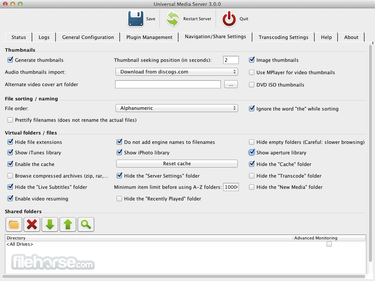Open General Configuration tab
This screenshot has width=375, height=281.
[x=88, y=37]
